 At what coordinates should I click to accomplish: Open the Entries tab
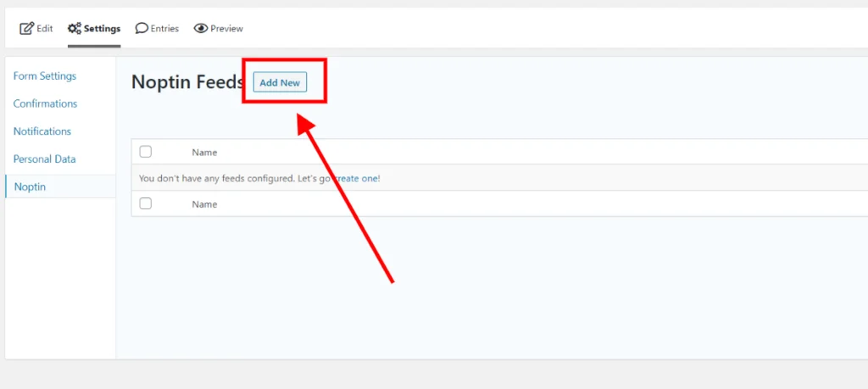click(x=157, y=29)
